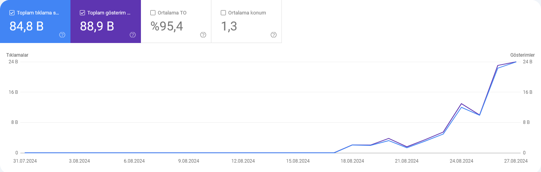Viewport: 541px width, 172px height.
Task: Select the 1,3 average position value
Action: point(229,26)
